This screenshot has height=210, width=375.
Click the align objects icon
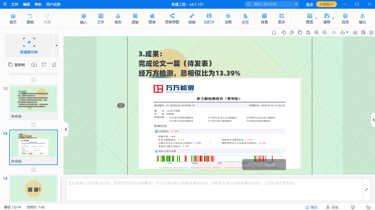(x=335, y=32)
